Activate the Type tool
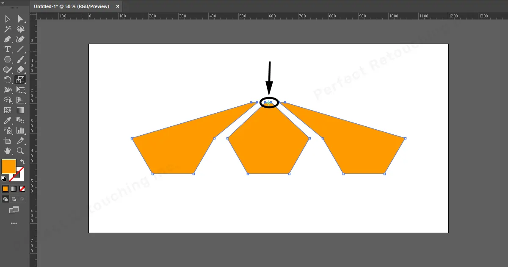This screenshot has width=508, height=267. click(x=8, y=50)
